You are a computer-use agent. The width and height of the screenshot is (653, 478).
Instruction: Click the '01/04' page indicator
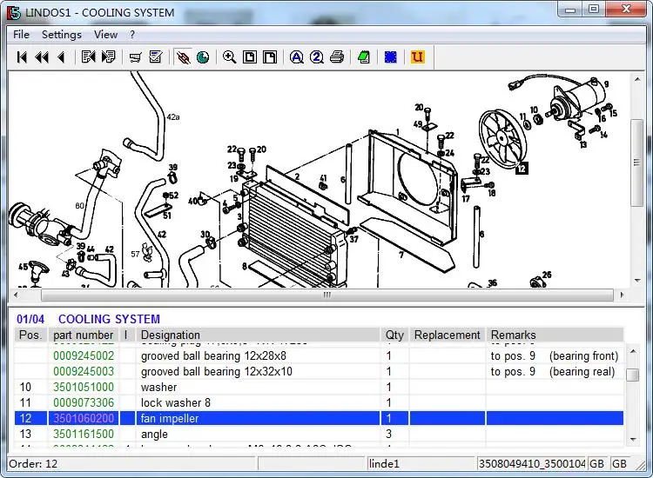[x=30, y=319]
